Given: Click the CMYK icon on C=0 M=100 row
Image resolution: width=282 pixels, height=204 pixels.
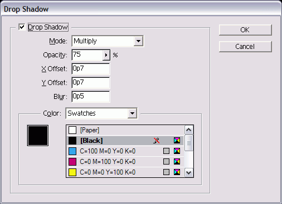Looking at the screenshot, I should point(177,162).
